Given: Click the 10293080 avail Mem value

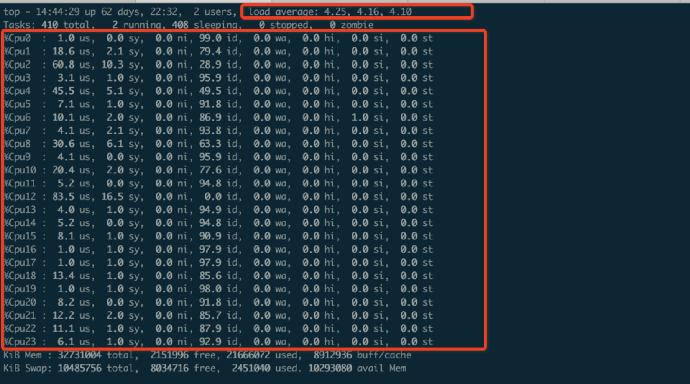Looking at the screenshot, I should 330,368.
